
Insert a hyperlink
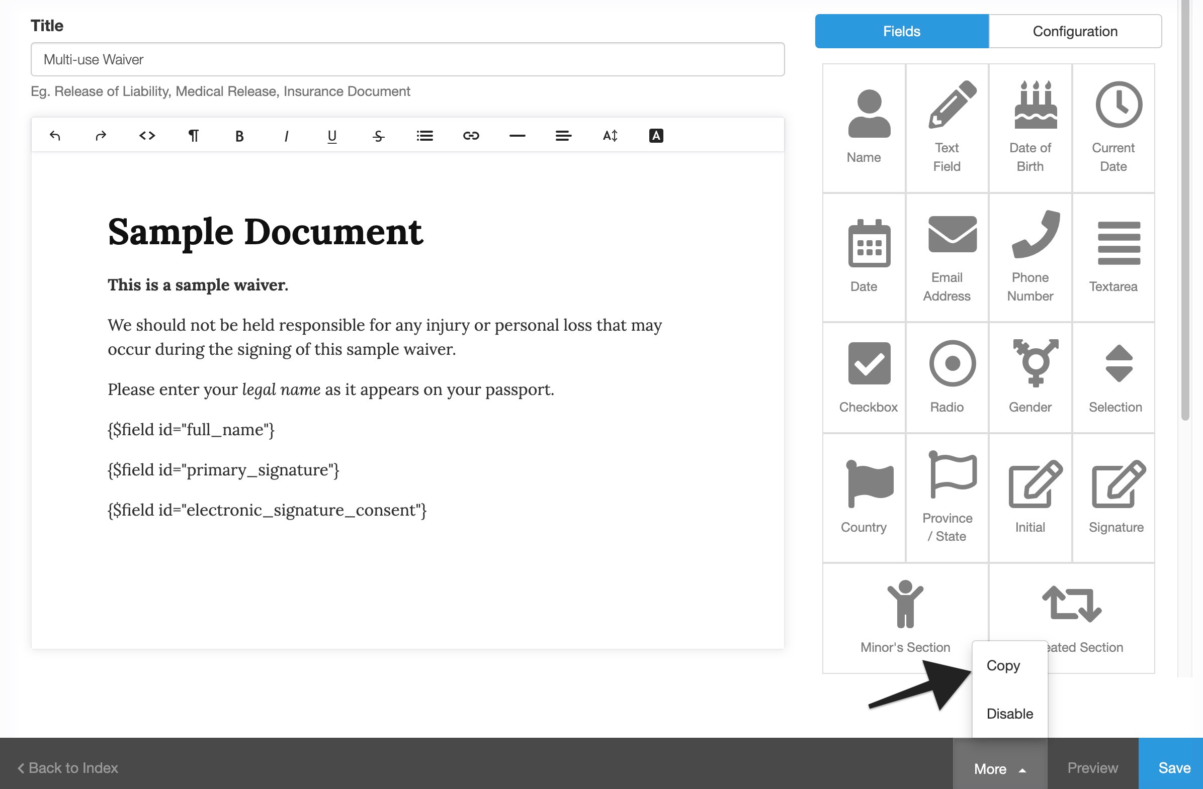(x=471, y=135)
